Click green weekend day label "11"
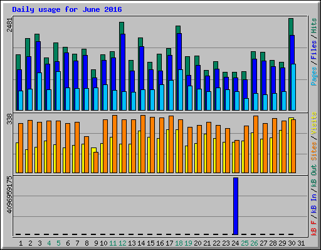Image resolution: width=321 pixels, height=250 pixels. pos(113,243)
